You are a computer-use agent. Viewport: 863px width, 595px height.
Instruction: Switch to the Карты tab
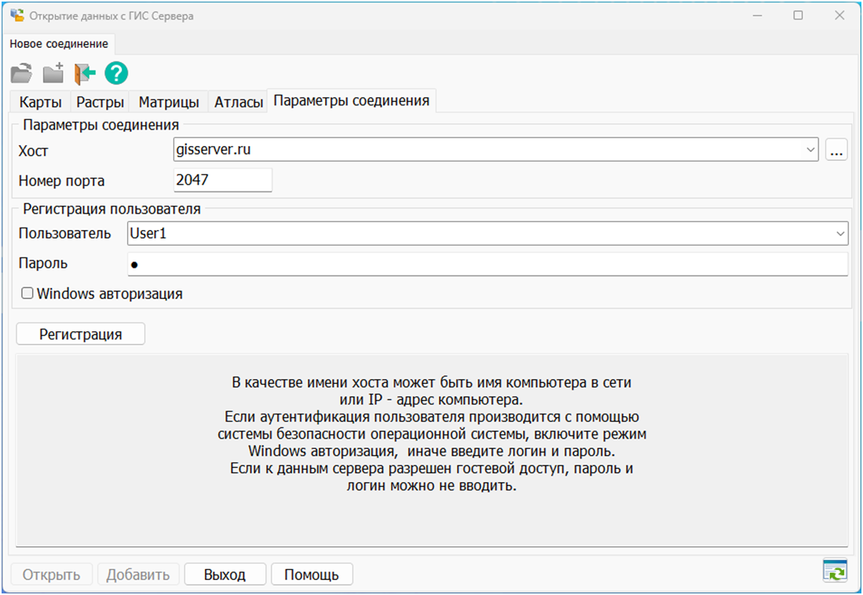pyautogui.click(x=40, y=102)
